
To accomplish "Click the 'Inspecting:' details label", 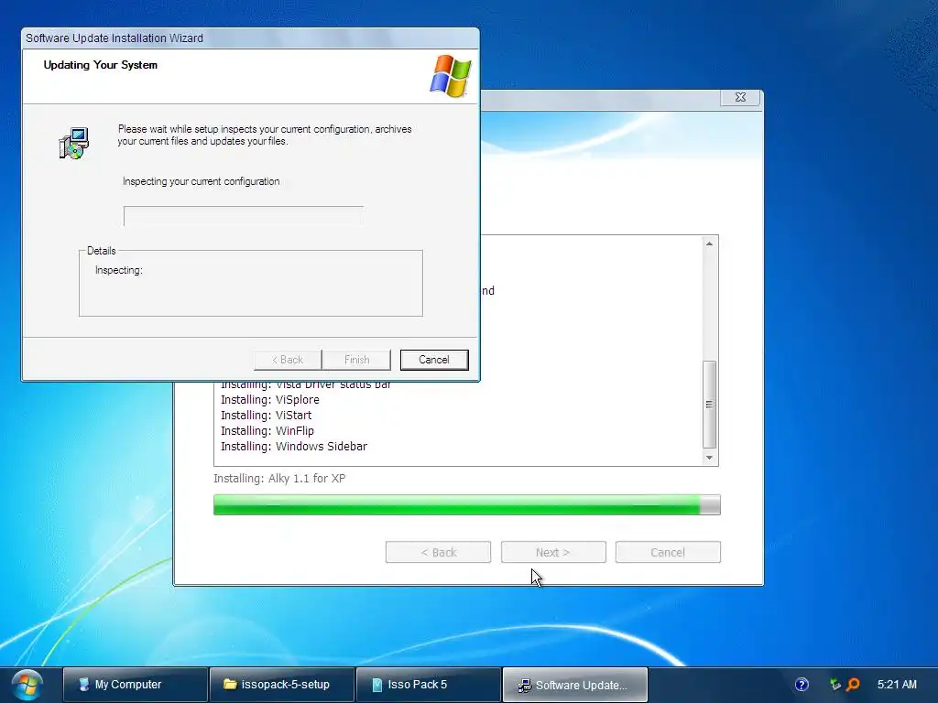I will tap(118, 270).
